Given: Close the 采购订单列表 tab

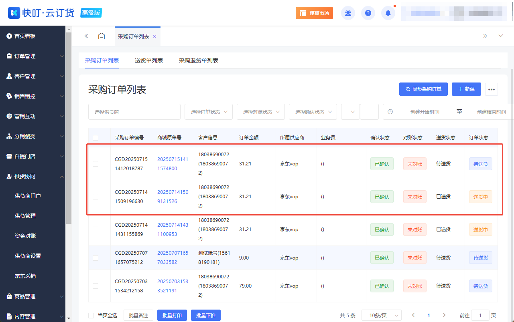Looking at the screenshot, I should point(154,36).
